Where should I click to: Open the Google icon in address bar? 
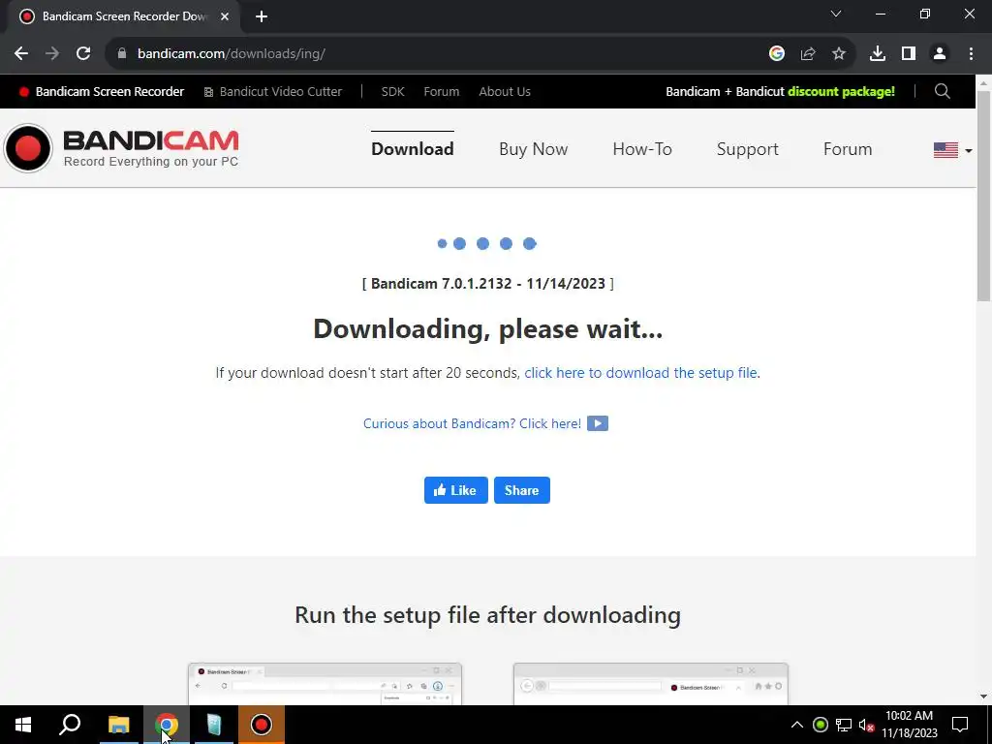777,54
